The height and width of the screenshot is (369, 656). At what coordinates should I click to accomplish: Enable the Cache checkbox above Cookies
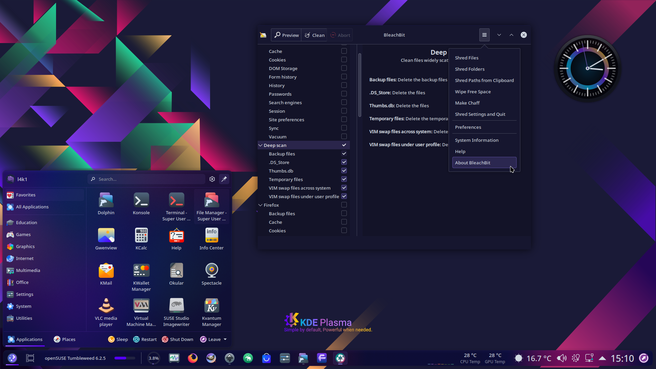click(344, 51)
